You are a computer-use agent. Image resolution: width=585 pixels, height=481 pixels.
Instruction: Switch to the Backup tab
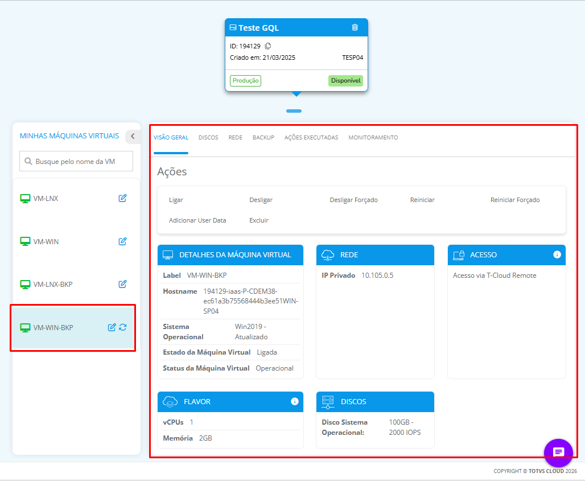tap(263, 137)
